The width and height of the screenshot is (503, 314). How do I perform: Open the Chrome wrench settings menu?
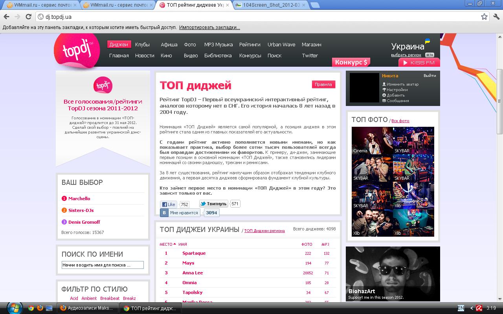click(496, 17)
